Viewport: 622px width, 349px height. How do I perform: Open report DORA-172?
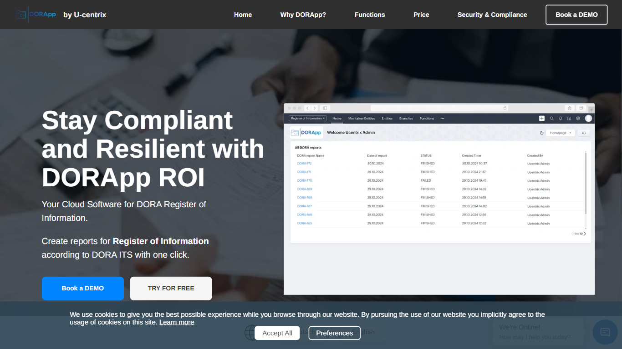(304, 164)
